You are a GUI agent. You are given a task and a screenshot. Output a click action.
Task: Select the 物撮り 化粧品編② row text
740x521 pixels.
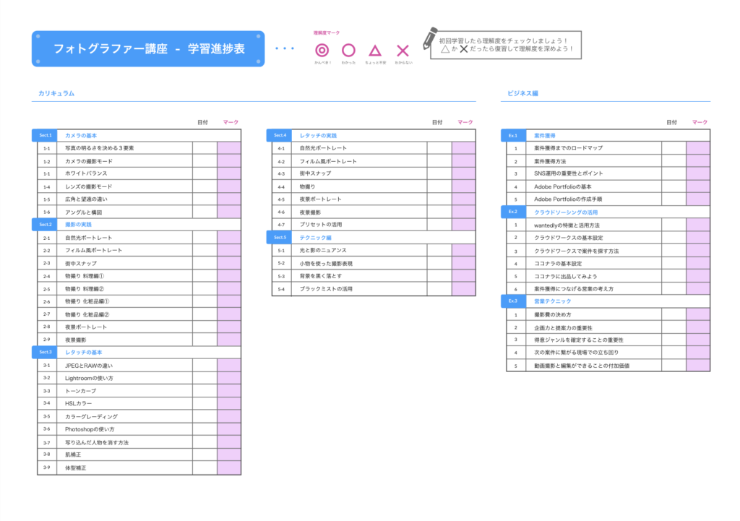(x=87, y=314)
